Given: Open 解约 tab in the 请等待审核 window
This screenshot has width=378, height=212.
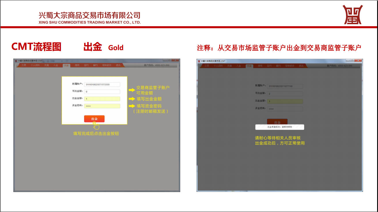Looking at the screenshot, I should (278, 66).
